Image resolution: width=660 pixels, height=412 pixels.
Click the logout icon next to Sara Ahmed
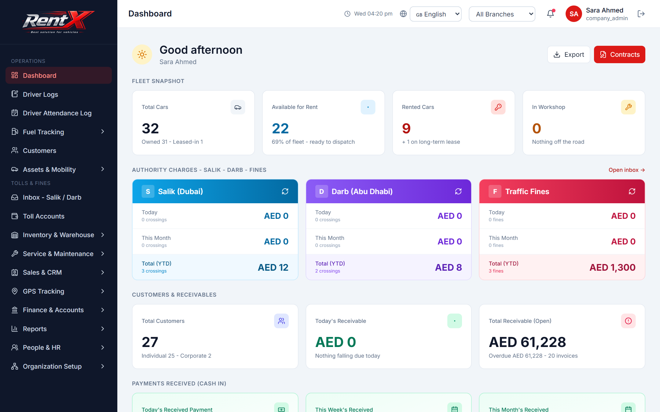tap(641, 14)
